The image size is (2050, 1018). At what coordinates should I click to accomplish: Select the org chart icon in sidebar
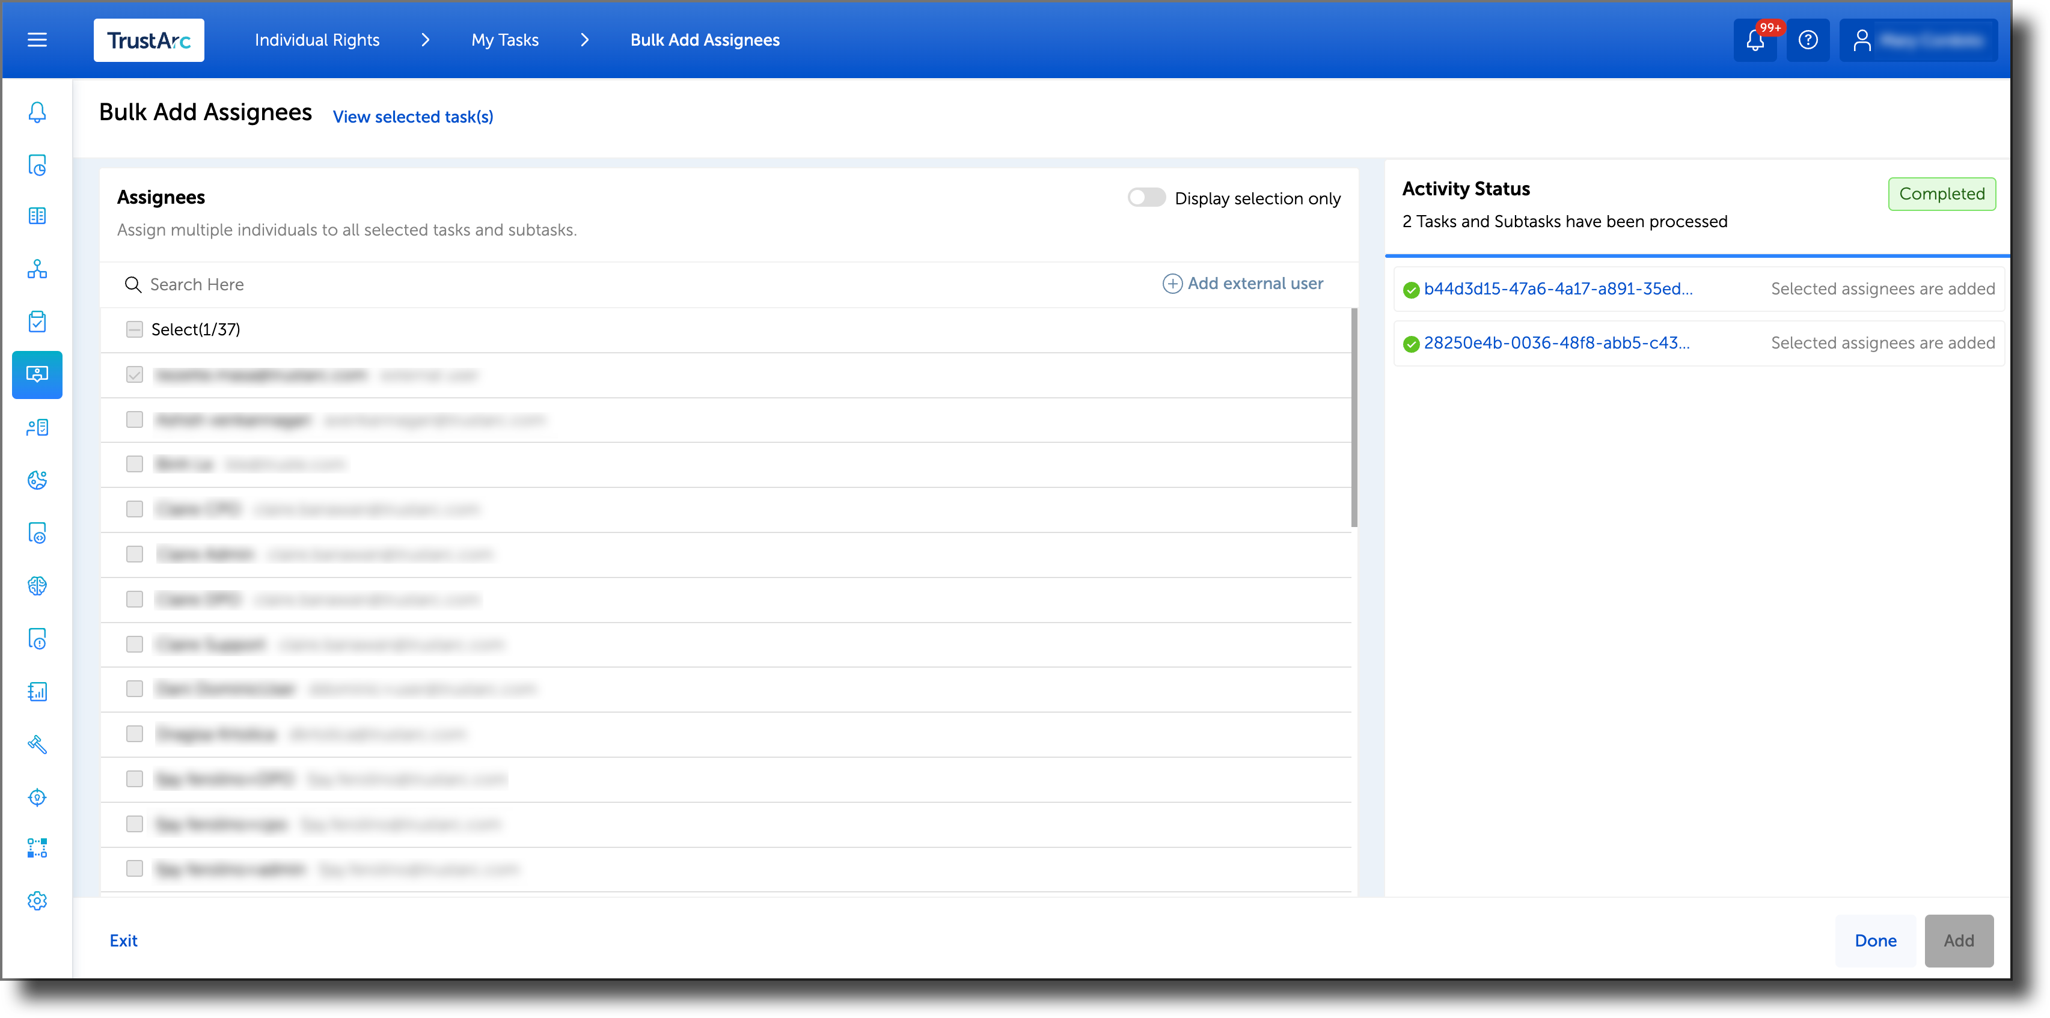37,270
